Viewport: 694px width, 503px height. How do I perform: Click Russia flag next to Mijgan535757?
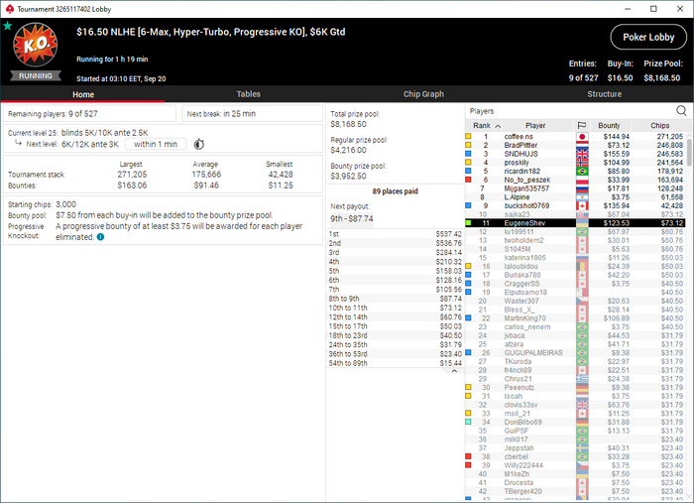(582, 189)
